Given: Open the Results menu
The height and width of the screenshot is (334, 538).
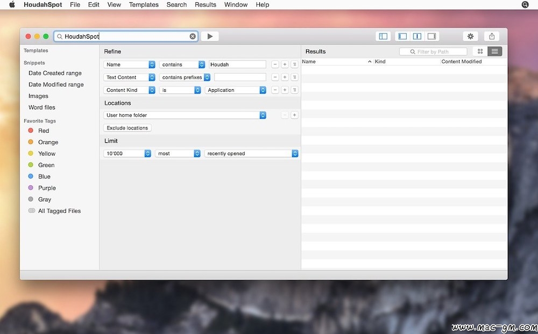Looking at the screenshot, I should pyautogui.click(x=206, y=5).
